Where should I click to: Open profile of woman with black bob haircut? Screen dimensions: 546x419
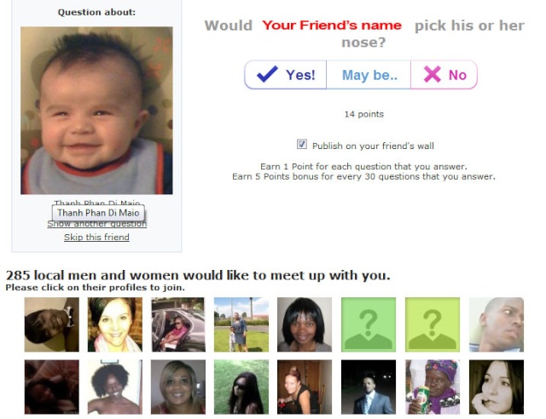pyautogui.click(x=305, y=324)
